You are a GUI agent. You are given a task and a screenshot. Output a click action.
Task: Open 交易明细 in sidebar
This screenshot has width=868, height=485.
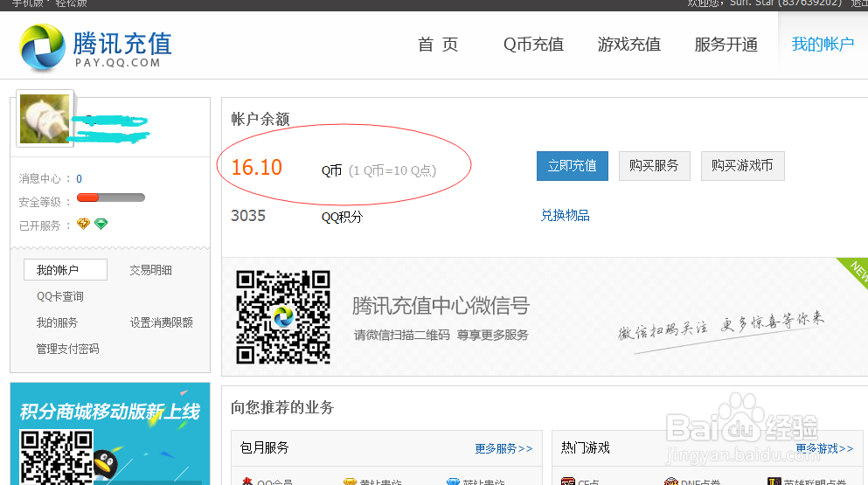point(150,270)
